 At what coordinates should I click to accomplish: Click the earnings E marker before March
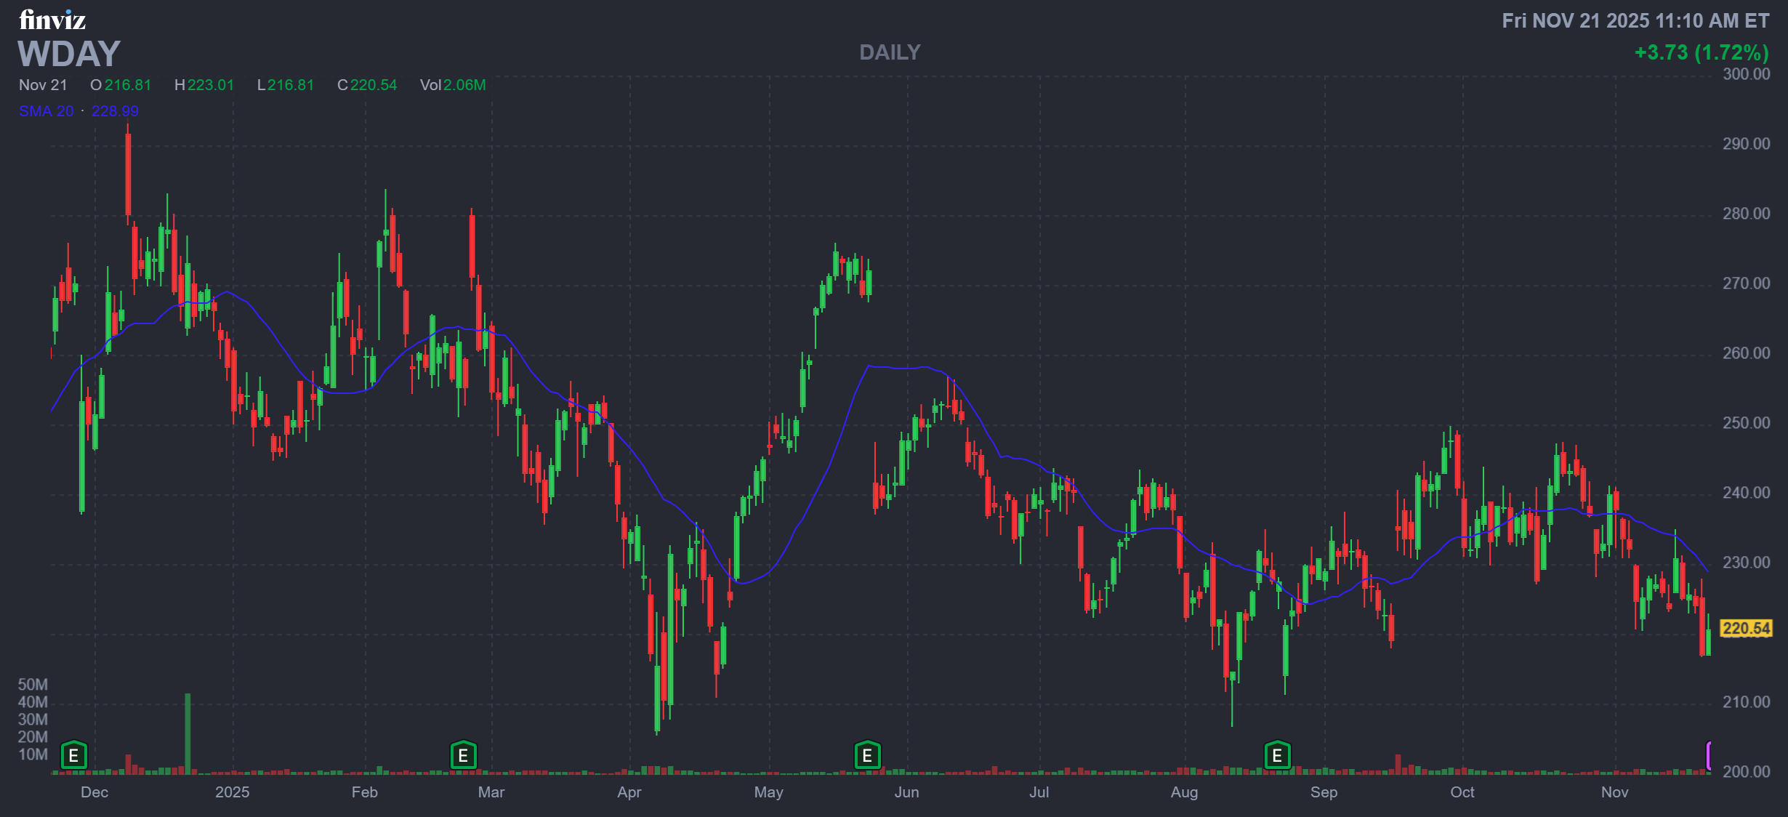[463, 756]
